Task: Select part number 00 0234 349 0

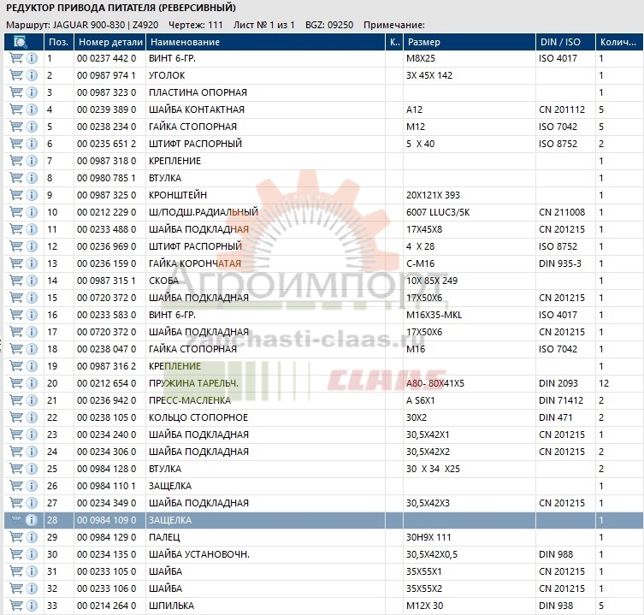Action: pos(106,503)
